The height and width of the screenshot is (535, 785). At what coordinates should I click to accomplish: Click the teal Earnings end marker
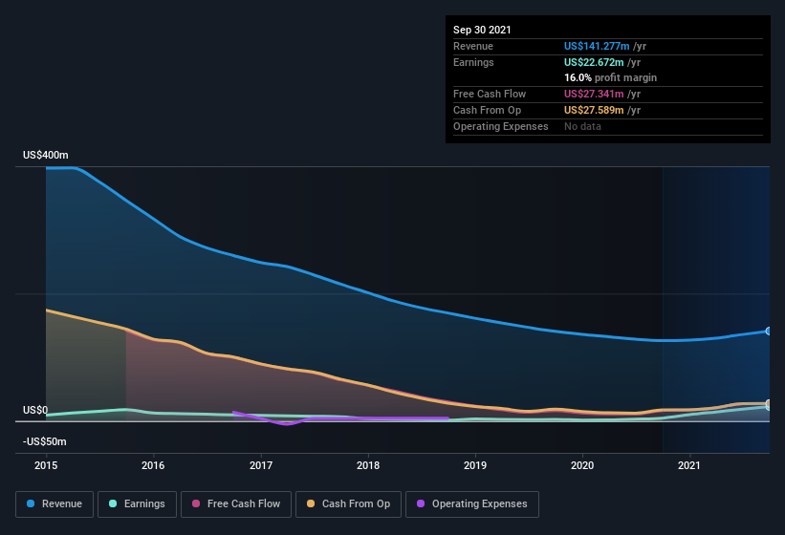tap(769, 408)
